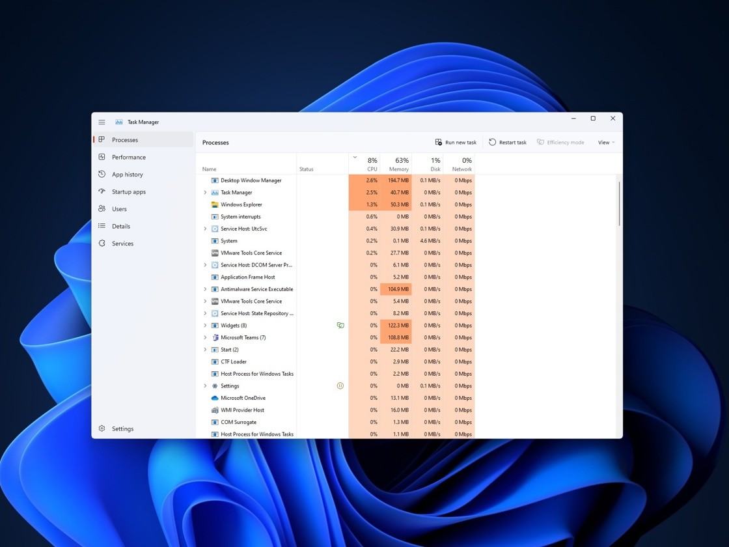Expand the Microsoft Teams (7) group
Viewport: 729px width, 547px height.
pyautogui.click(x=205, y=337)
